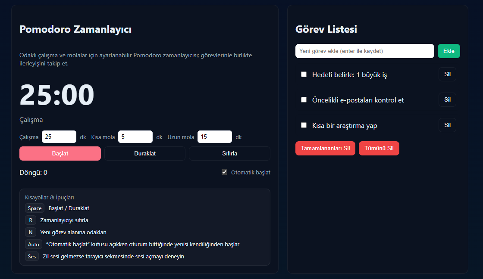Click Tamamlananları Sil to clear completed tasks
This screenshot has height=279, width=483.
(x=325, y=148)
